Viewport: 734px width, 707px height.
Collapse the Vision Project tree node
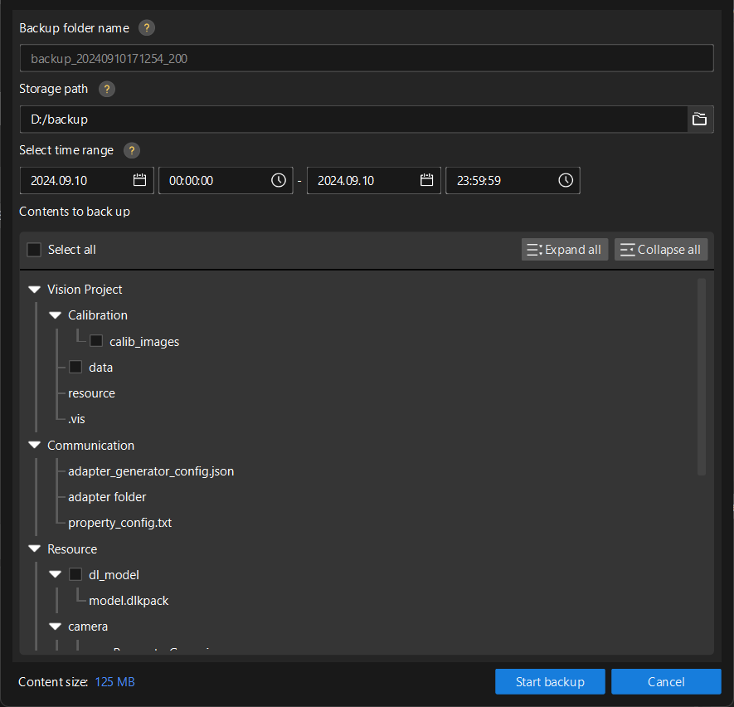coord(34,289)
